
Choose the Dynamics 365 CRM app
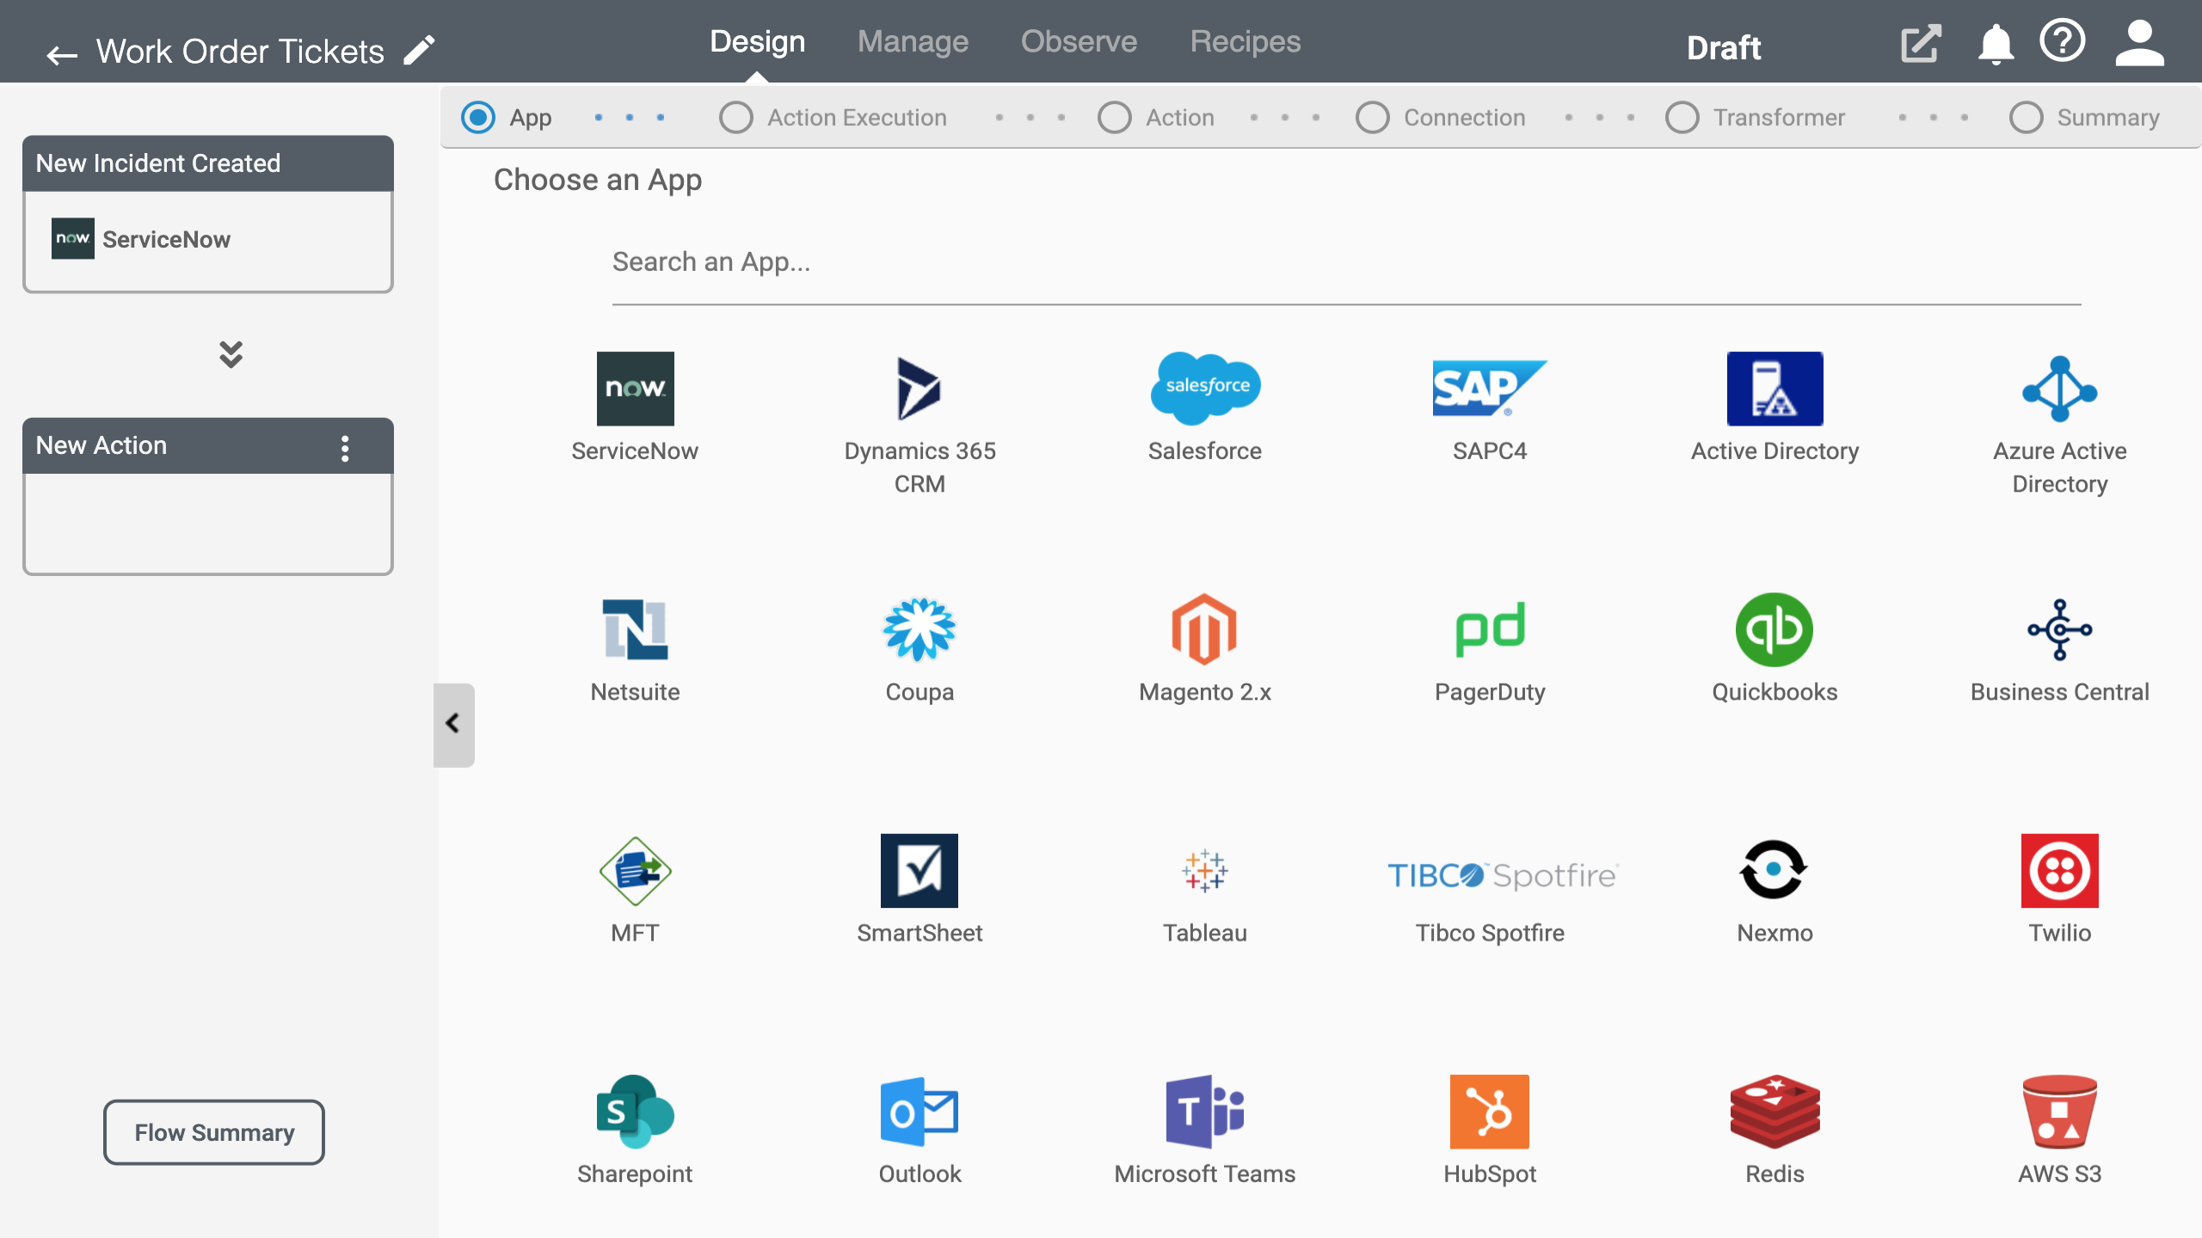pyautogui.click(x=920, y=425)
